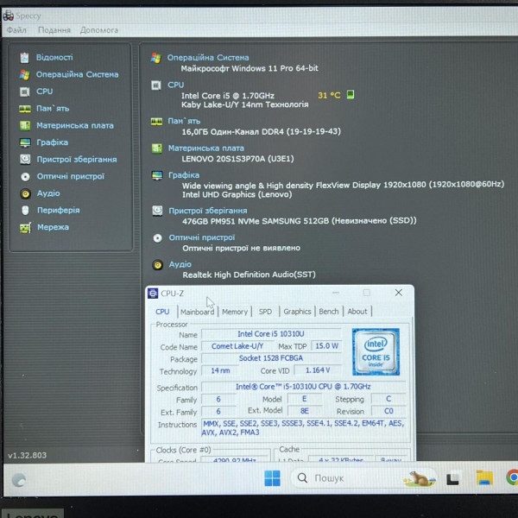Launch Google Chrome from the taskbar
This screenshot has width=518, height=518.
tap(512, 477)
